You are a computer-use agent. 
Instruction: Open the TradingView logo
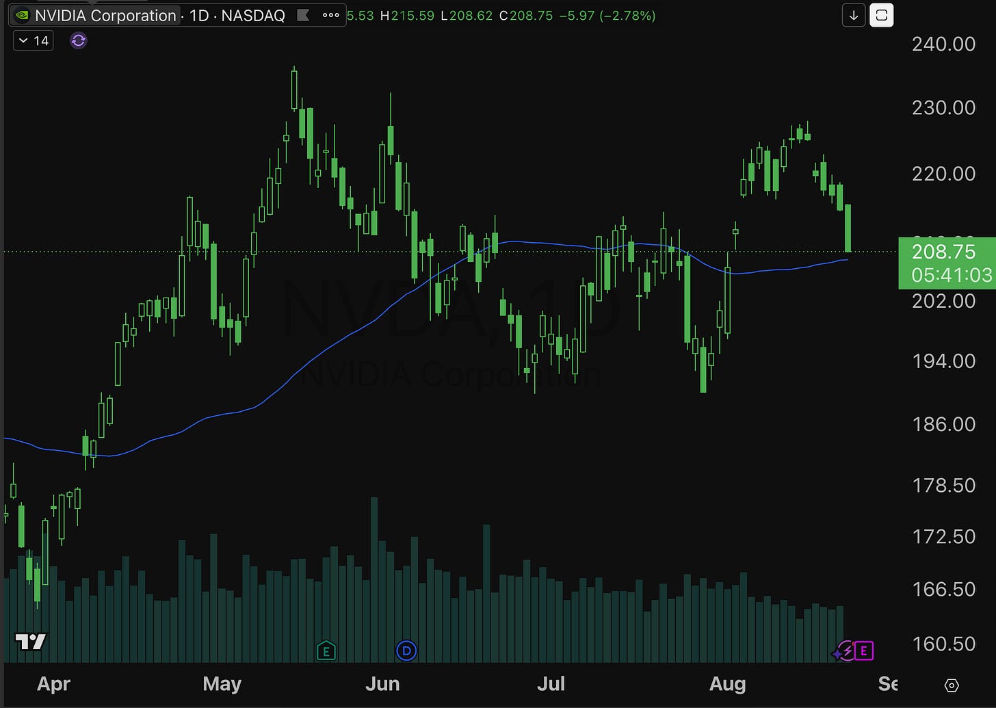click(31, 642)
